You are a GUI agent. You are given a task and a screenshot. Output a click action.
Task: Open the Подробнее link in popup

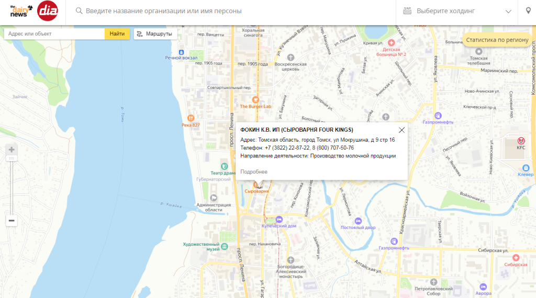pyautogui.click(x=254, y=171)
